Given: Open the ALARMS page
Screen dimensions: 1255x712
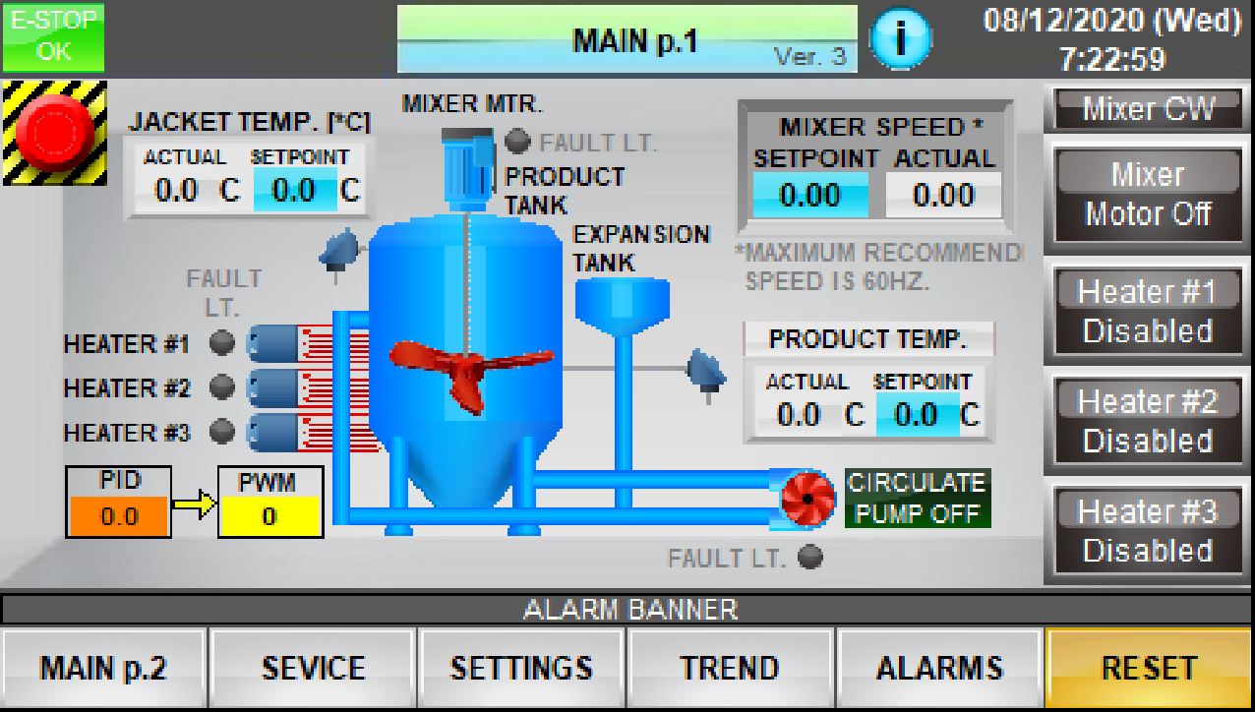Looking at the screenshot, I should tap(939, 669).
